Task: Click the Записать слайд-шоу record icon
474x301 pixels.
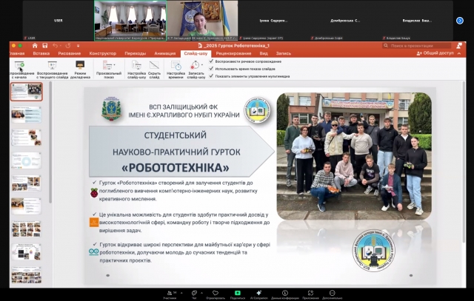Action: tap(195, 65)
